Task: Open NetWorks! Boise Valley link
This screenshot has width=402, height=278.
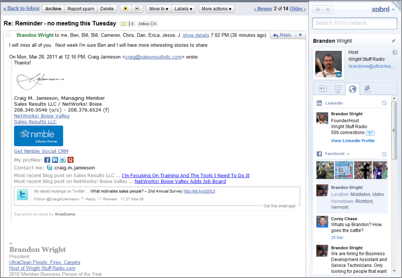Action: tap(42, 116)
